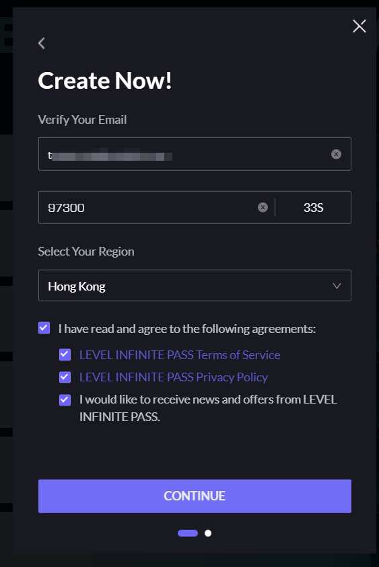Expand region list via the chevron arrow
379x567 pixels.
click(x=337, y=286)
